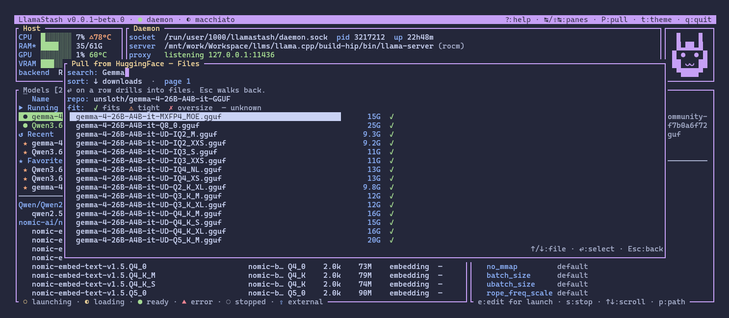Screen dimensions: 729x318
Task: Click Esc:back in the pull dialog footer
Action: 646,249
